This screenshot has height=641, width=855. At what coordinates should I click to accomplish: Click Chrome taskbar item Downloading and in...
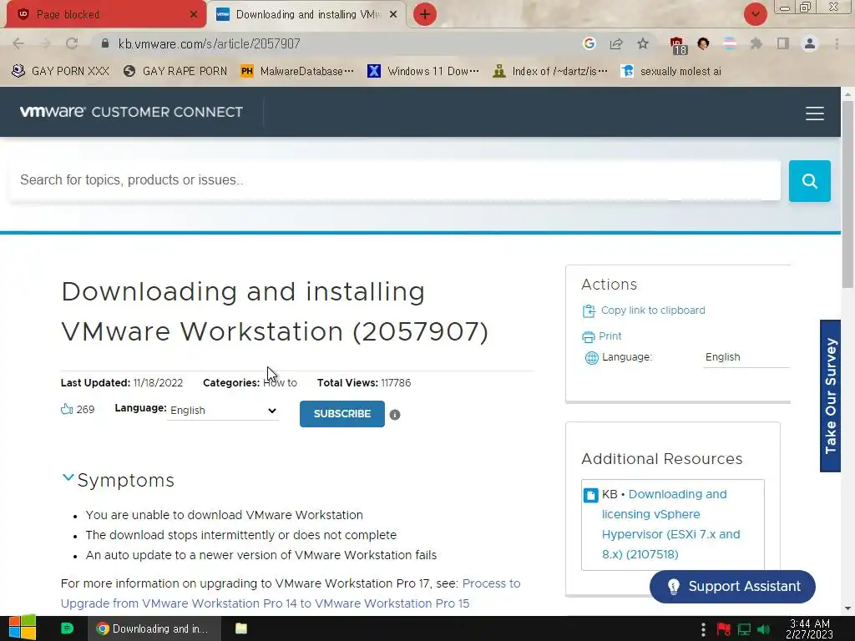click(154, 628)
